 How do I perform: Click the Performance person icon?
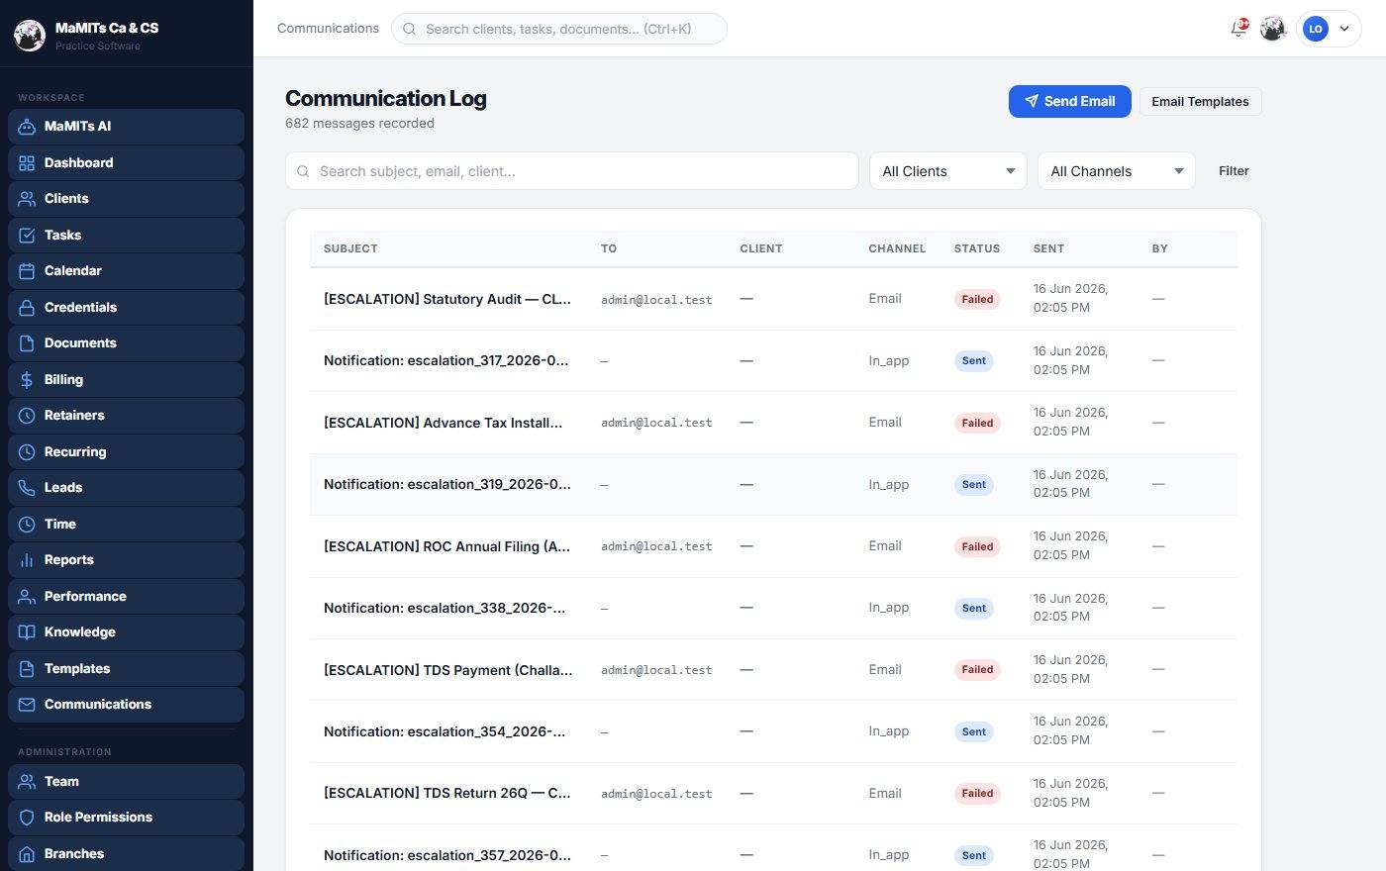tap(27, 597)
